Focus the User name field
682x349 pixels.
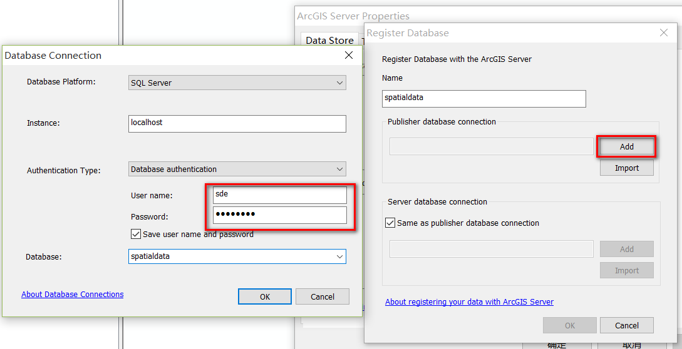279,195
